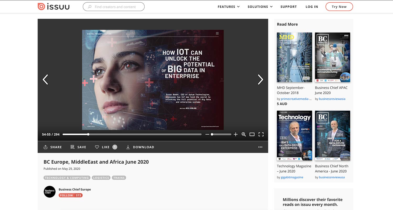Image resolution: width=393 pixels, height=210 pixels.
Task: Click the Save stack icon
Action: (73, 147)
